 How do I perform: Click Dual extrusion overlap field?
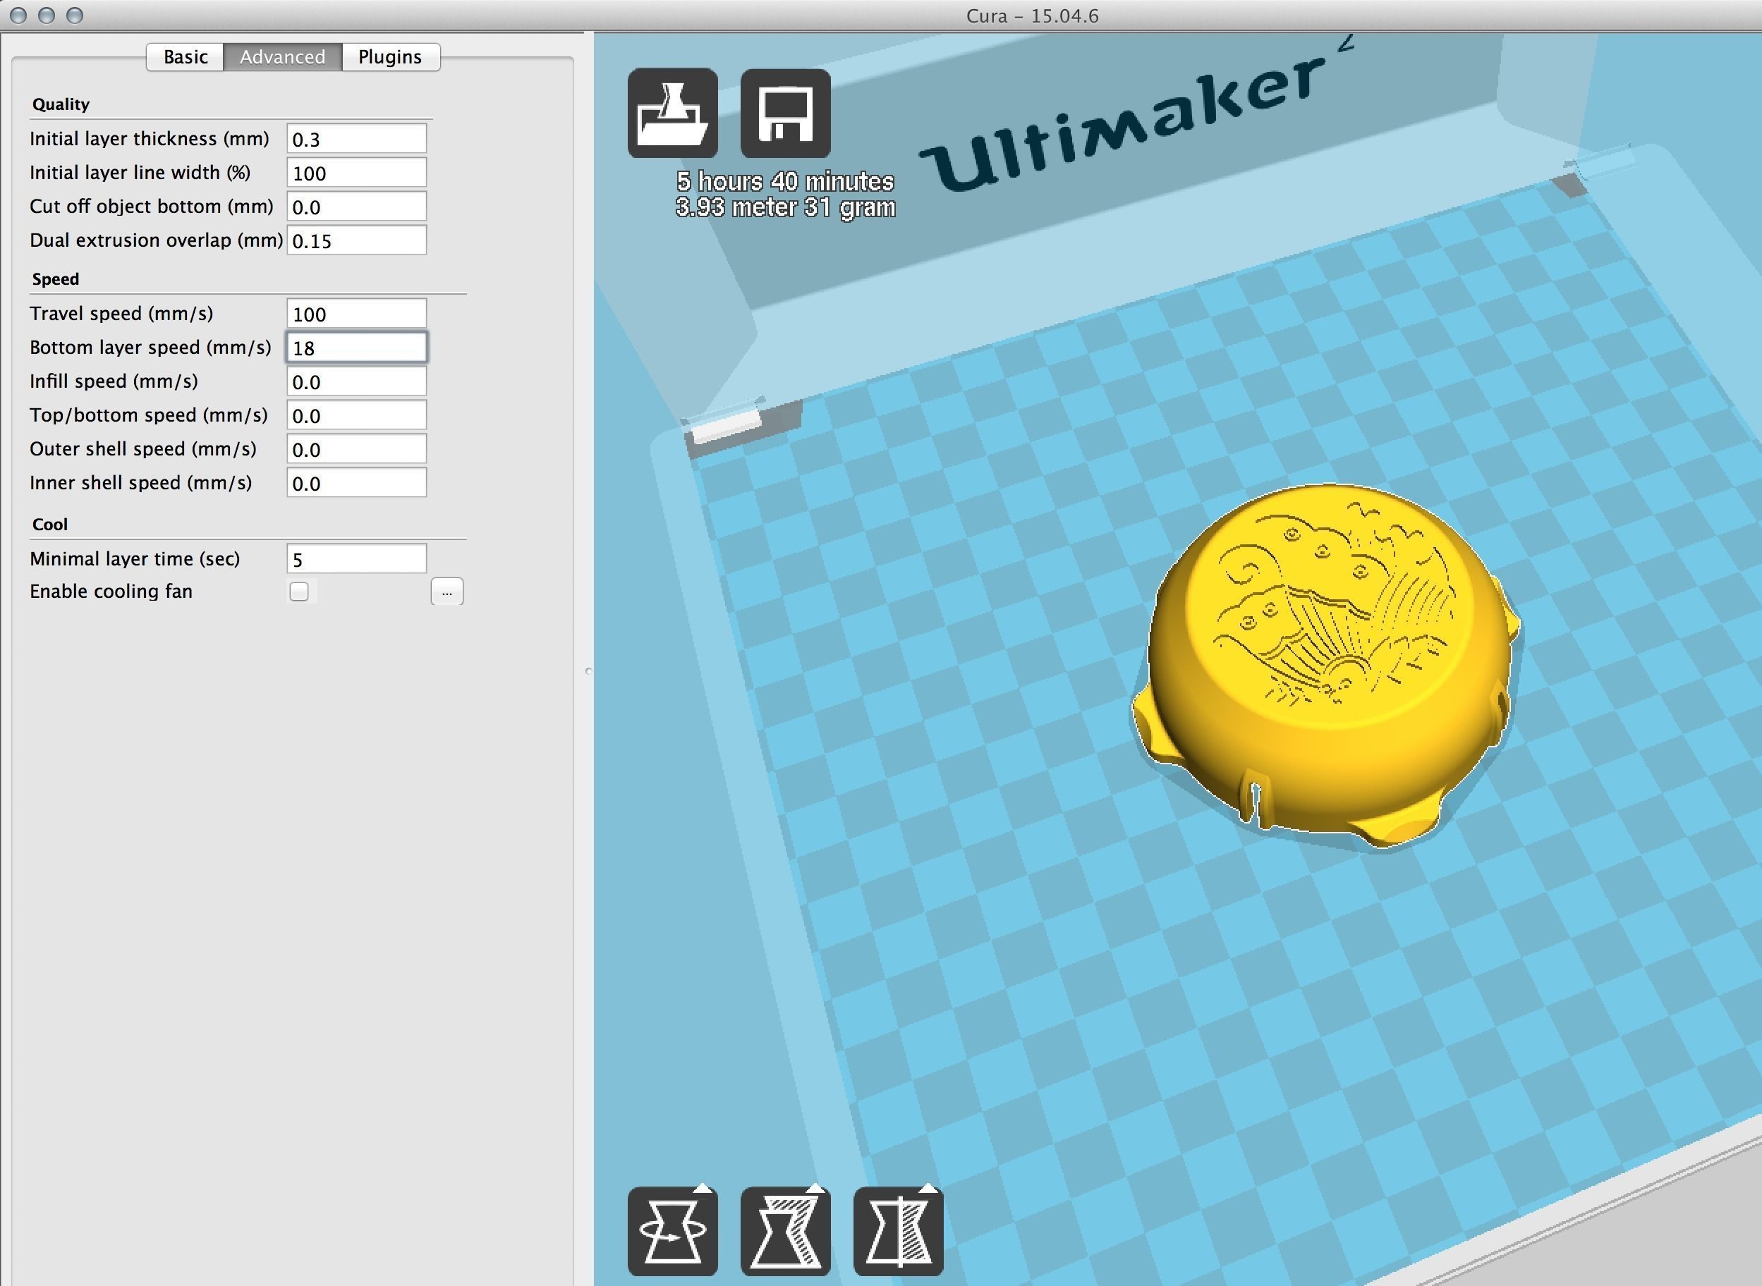click(x=356, y=240)
